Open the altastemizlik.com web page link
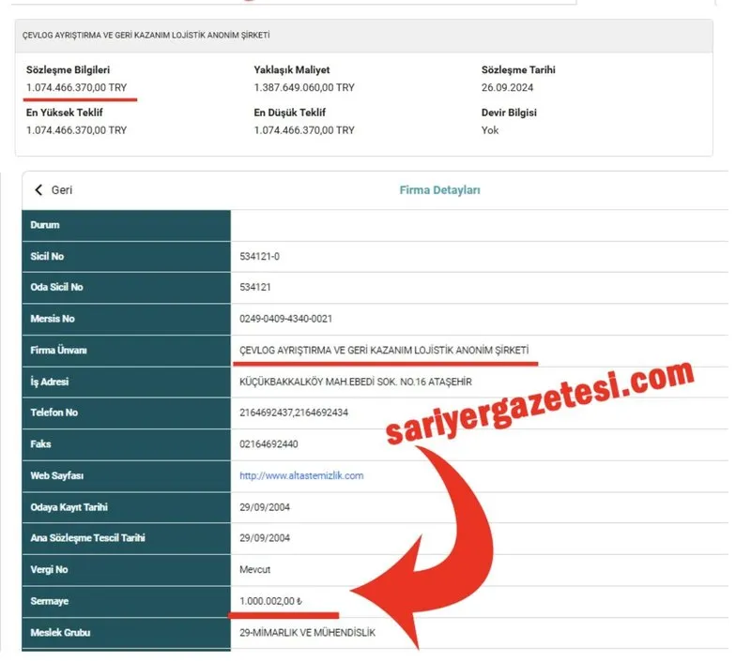751x661 pixels. pos(300,475)
